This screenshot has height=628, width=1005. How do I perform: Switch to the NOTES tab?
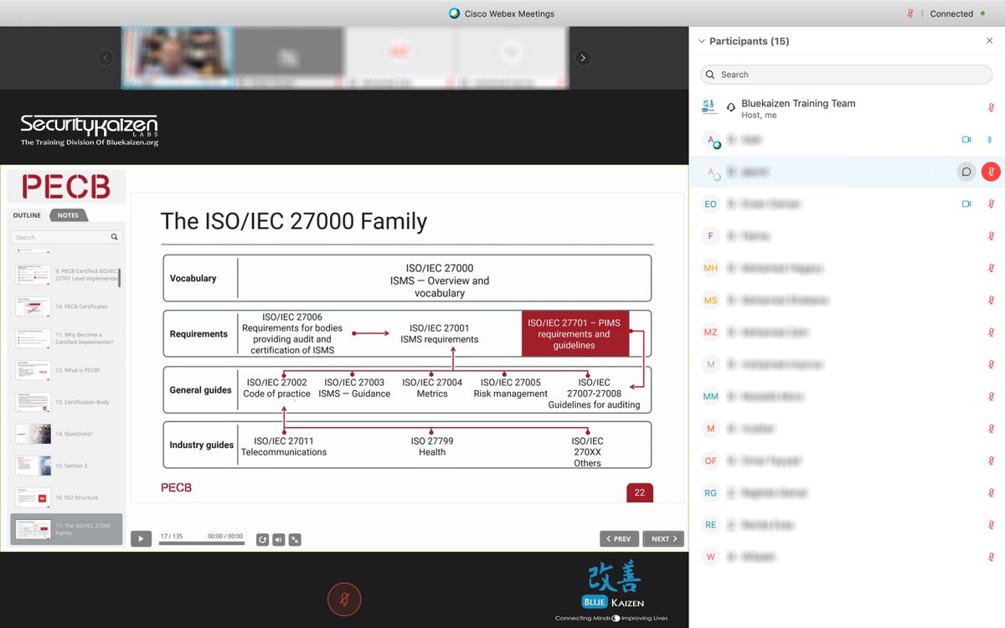pos(68,215)
